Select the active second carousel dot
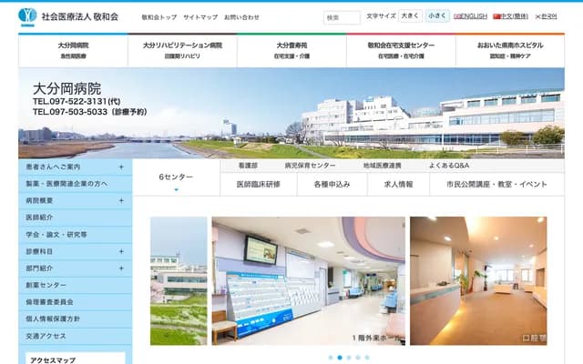The width and height of the screenshot is (583, 364). click(340, 358)
